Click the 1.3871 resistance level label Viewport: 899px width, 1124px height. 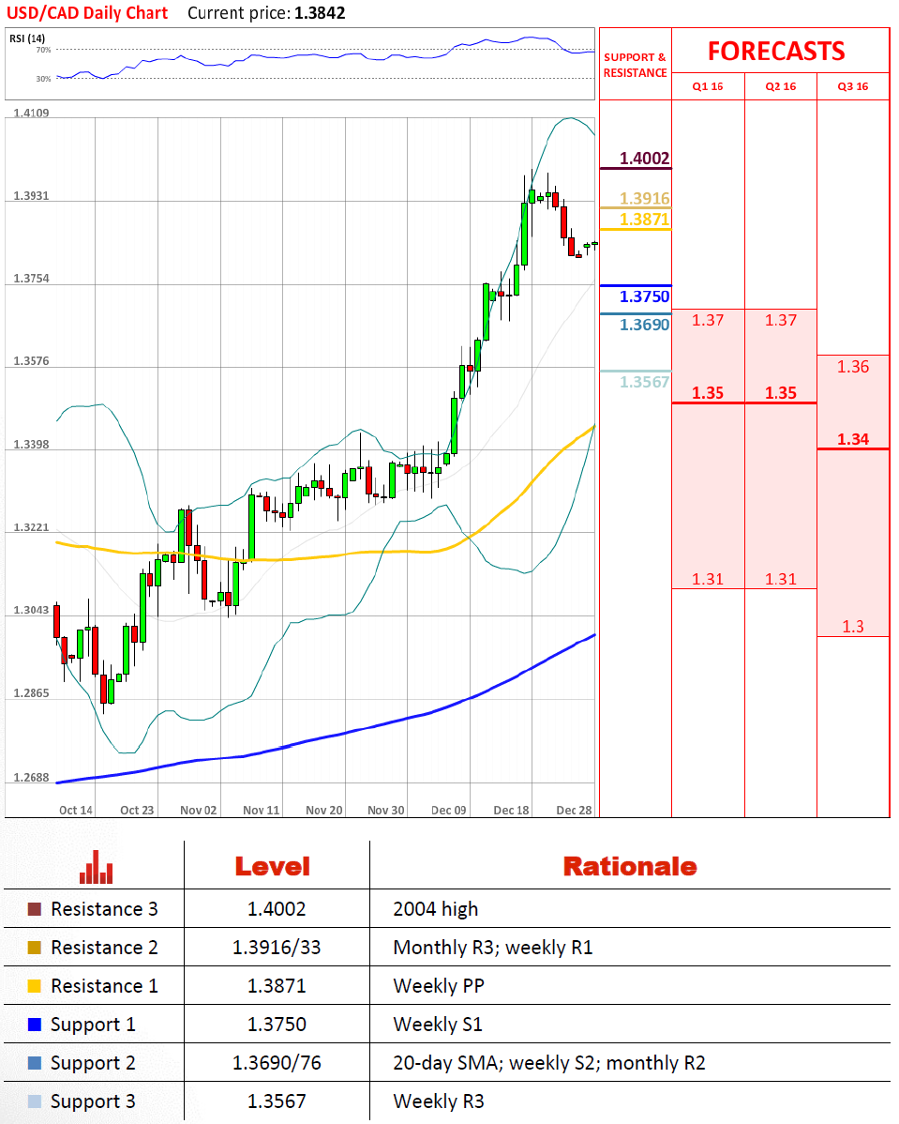click(x=645, y=220)
